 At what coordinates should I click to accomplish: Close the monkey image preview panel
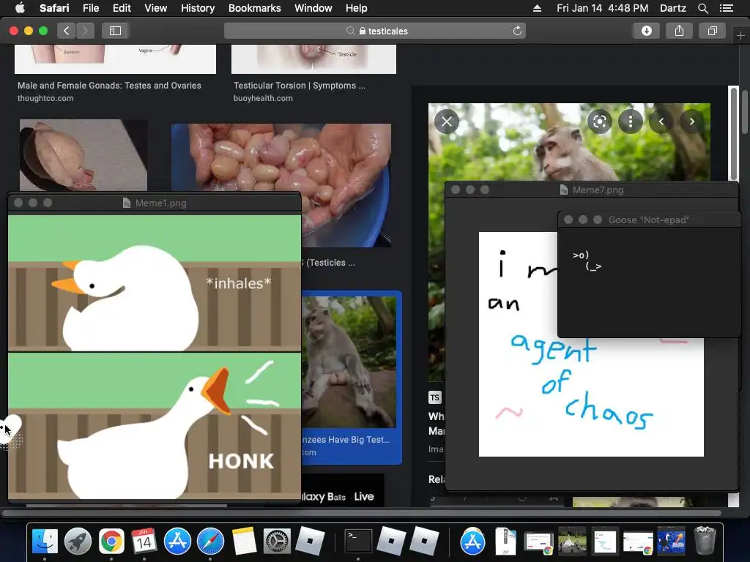(447, 121)
